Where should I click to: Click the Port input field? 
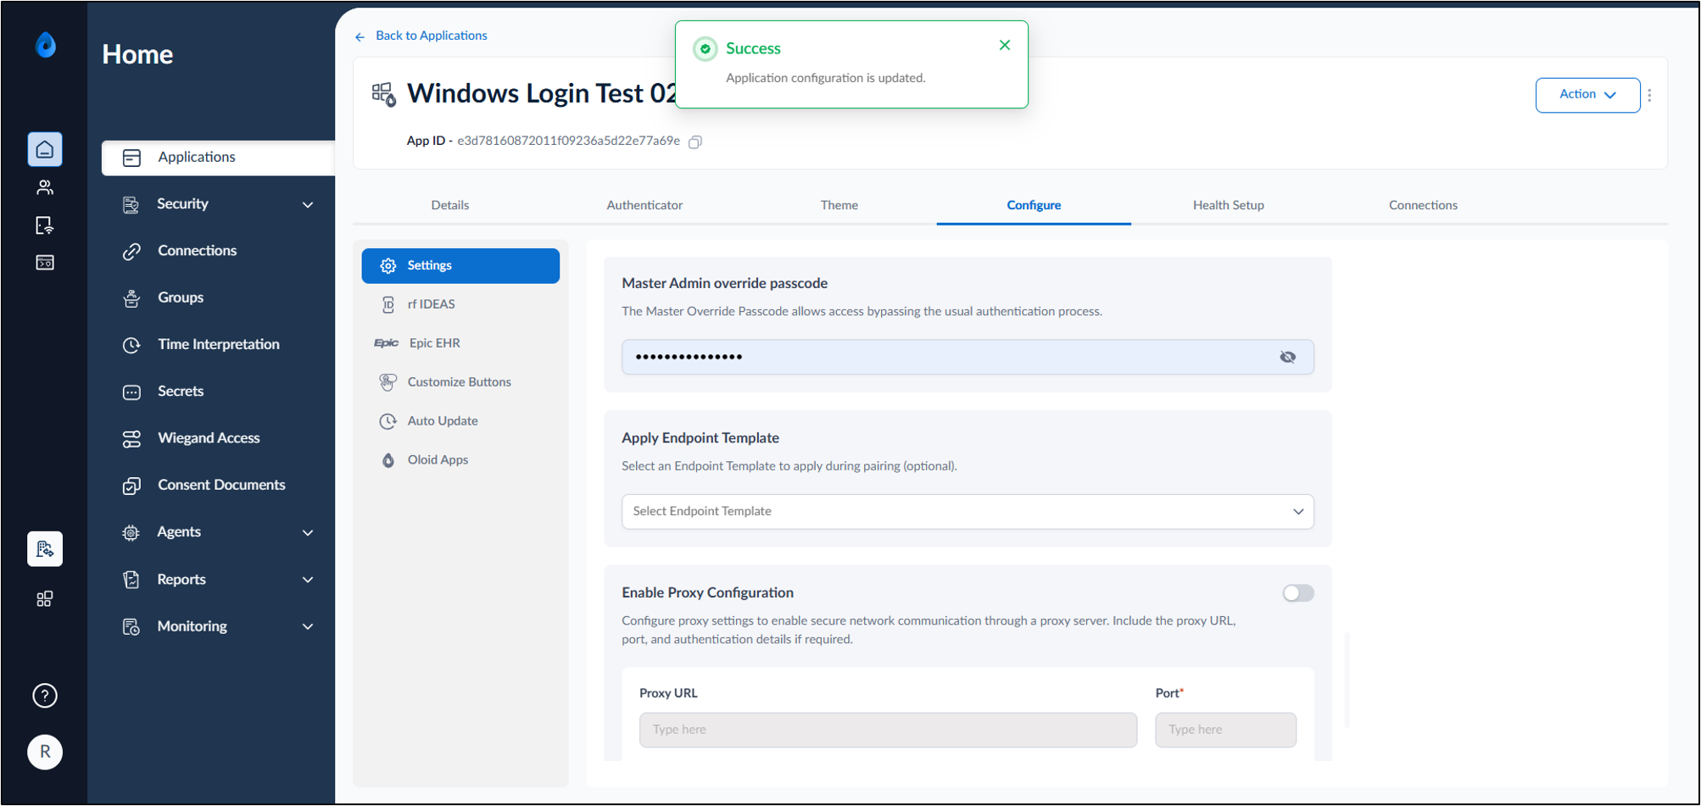click(x=1225, y=730)
